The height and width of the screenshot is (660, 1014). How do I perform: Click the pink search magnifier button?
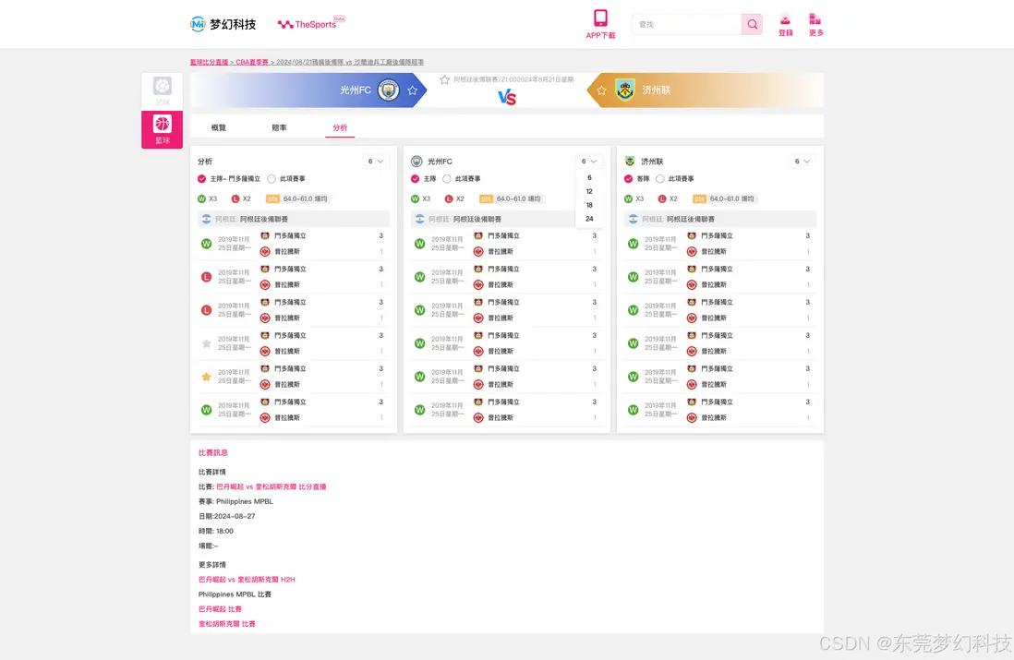[x=752, y=24]
